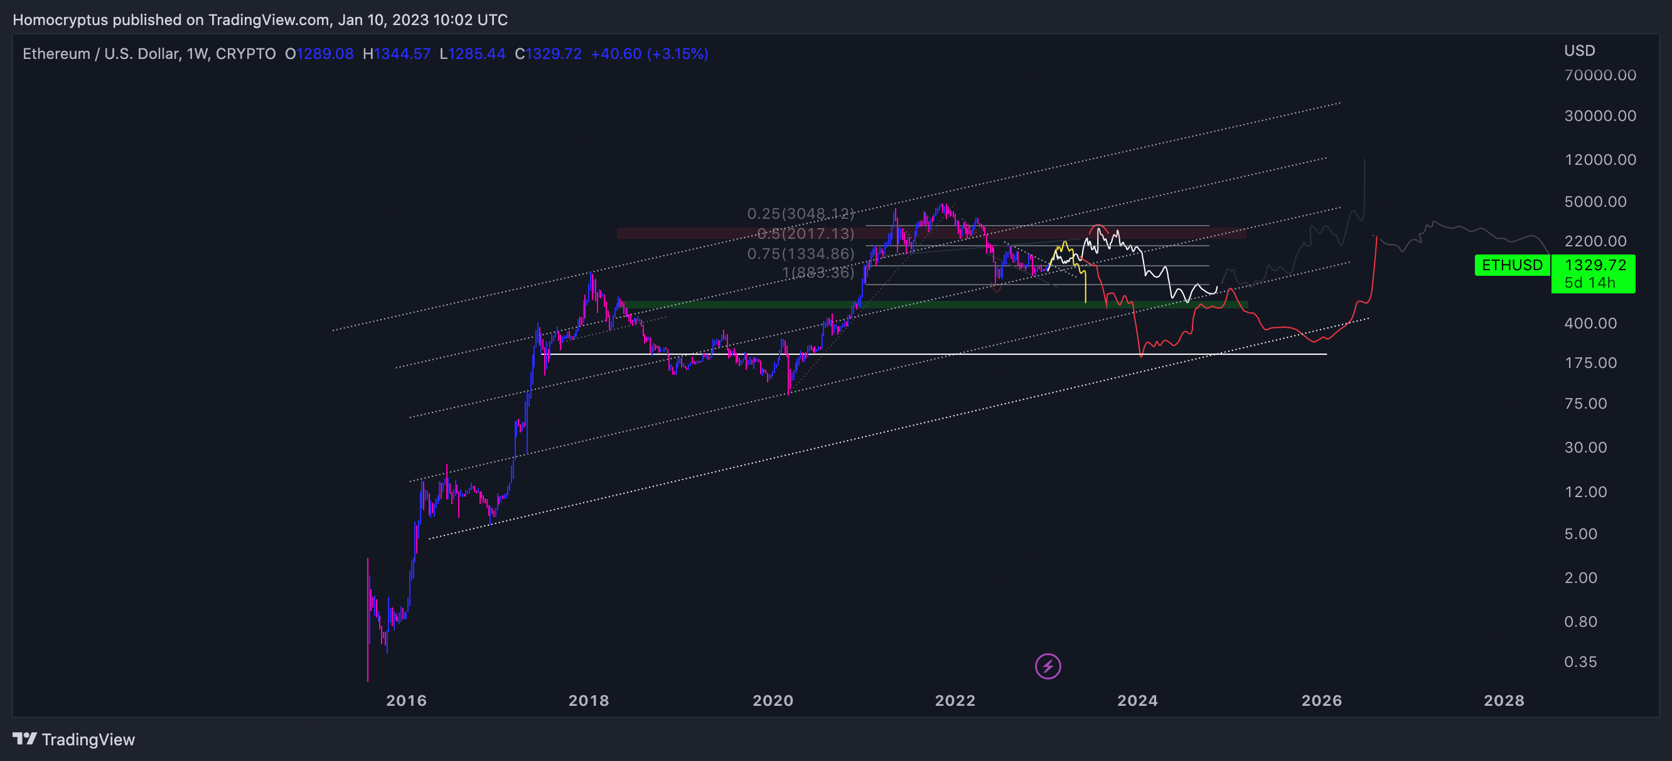Click the 5d 14h countdown label
The height and width of the screenshot is (761, 1672).
[1590, 283]
